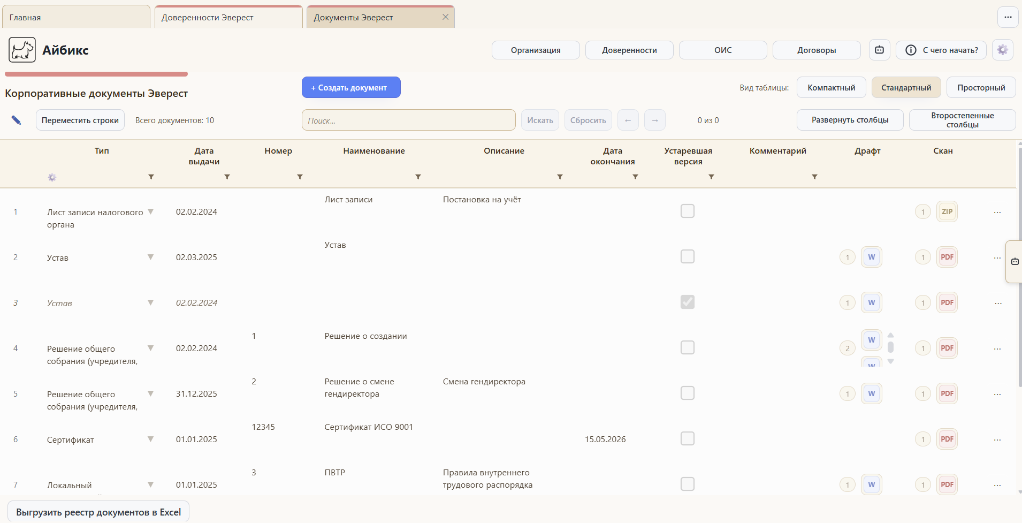Focus the Поиск search field

pyautogui.click(x=408, y=120)
